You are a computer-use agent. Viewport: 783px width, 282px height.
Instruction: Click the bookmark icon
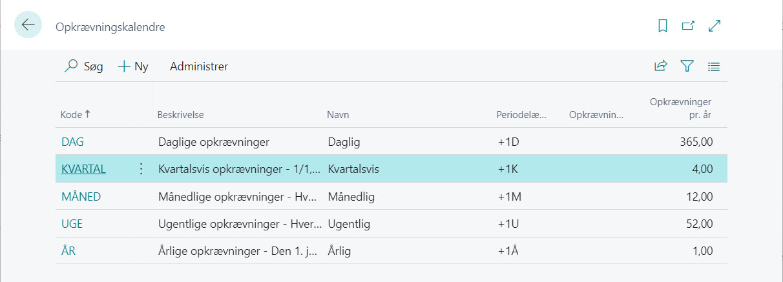[x=662, y=26]
